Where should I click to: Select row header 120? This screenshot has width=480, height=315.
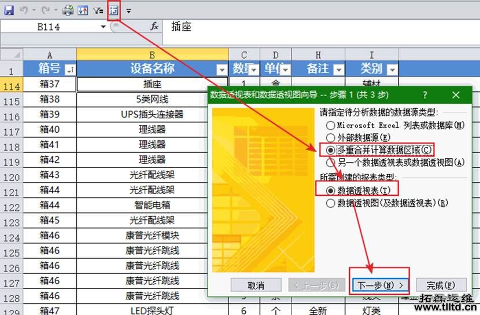pyautogui.click(x=12, y=175)
